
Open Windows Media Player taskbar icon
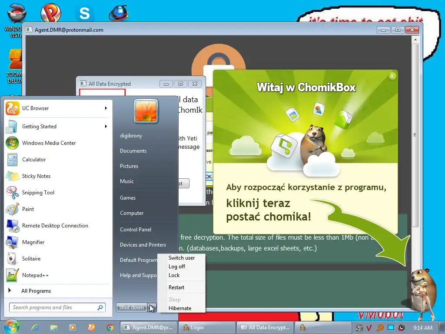(x=73, y=327)
